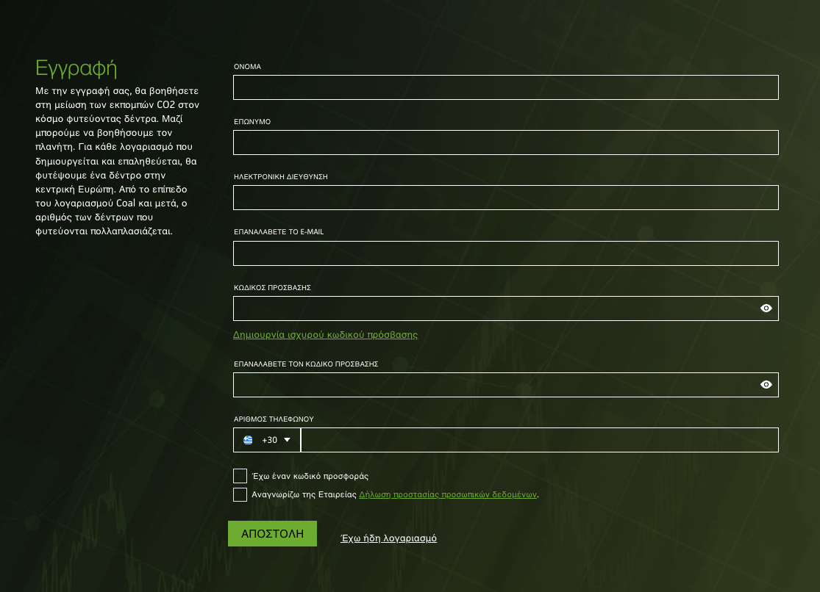
Task: Click the introductory CO2 description text
Action: click(118, 161)
